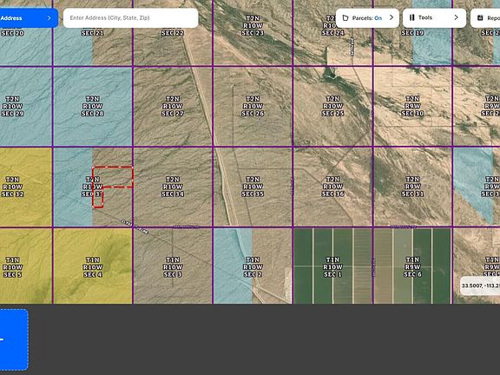
Task: Expand the Parcels options arrow
Action: click(391, 17)
